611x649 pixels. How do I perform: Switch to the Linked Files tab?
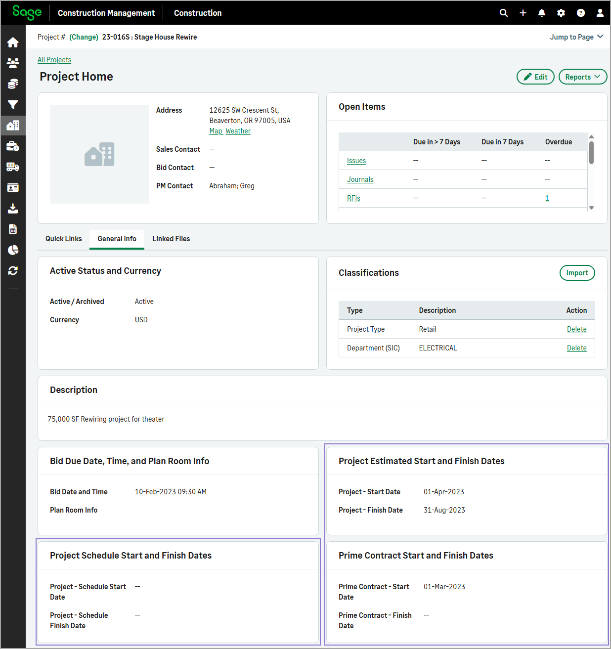pyautogui.click(x=171, y=239)
